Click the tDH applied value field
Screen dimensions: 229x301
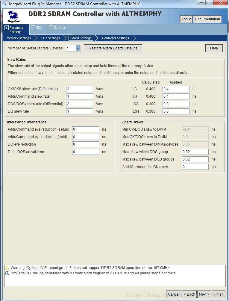coord(176,111)
